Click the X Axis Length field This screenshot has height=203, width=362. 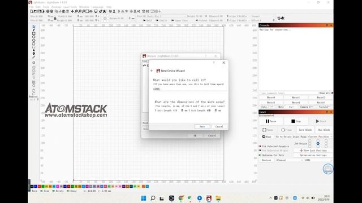tap(176, 111)
